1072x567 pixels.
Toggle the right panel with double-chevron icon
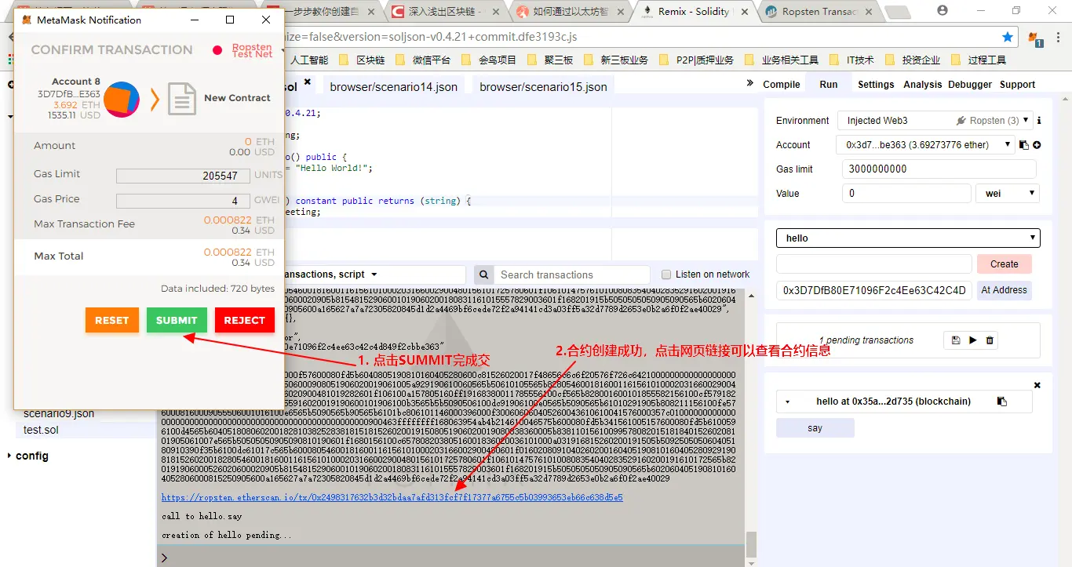pos(749,83)
